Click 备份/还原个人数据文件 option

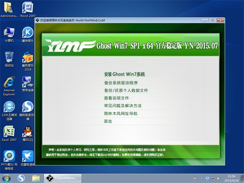[x=126, y=90]
